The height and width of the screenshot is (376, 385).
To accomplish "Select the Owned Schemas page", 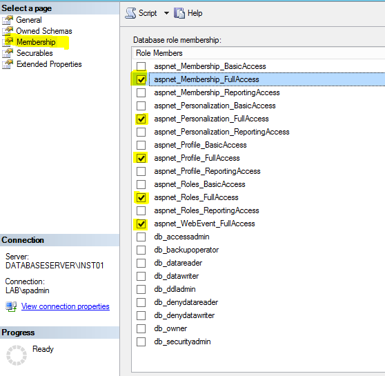I will point(44,31).
